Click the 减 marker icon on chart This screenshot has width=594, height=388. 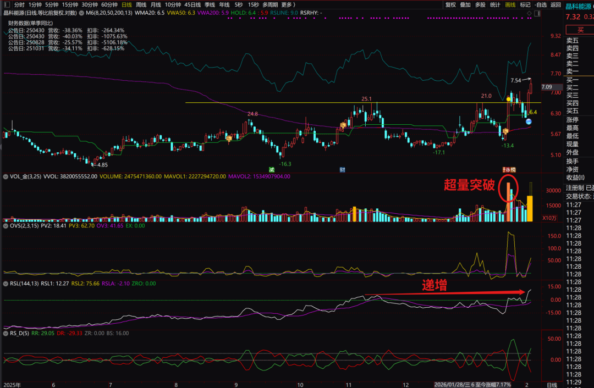pos(272,170)
